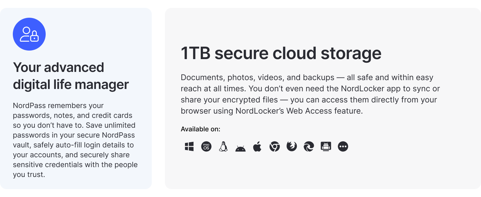Select the Android robot head icon
The height and width of the screenshot is (197, 481).
(240, 148)
